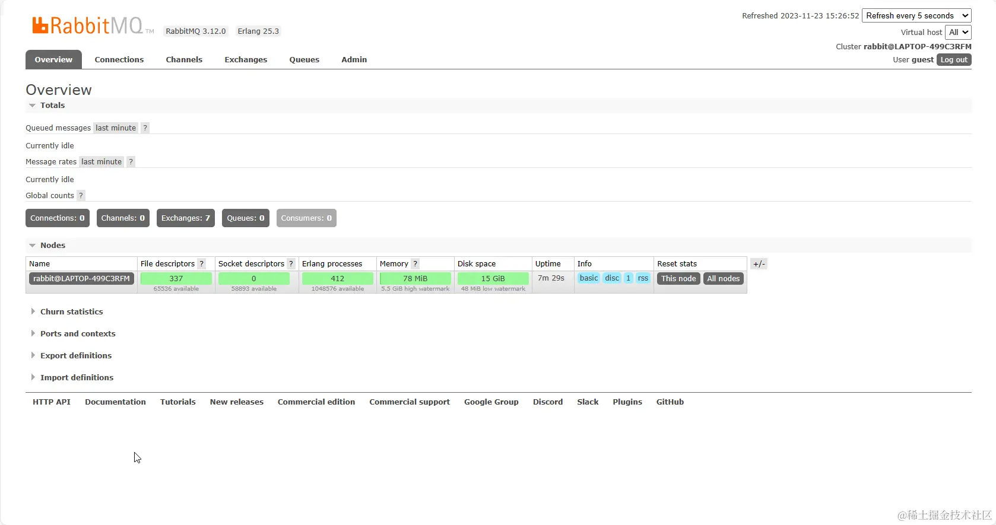Click the Queues: 0 count button
The width and height of the screenshot is (996, 525).
(246, 218)
